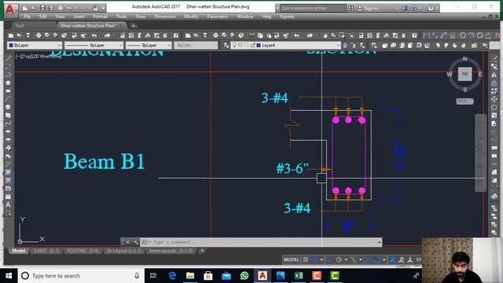Close the command line with X
This screenshot has height=283, width=503.
coord(127,242)
